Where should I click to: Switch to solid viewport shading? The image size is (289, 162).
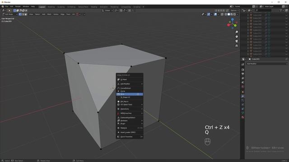[x=229, y=14]
